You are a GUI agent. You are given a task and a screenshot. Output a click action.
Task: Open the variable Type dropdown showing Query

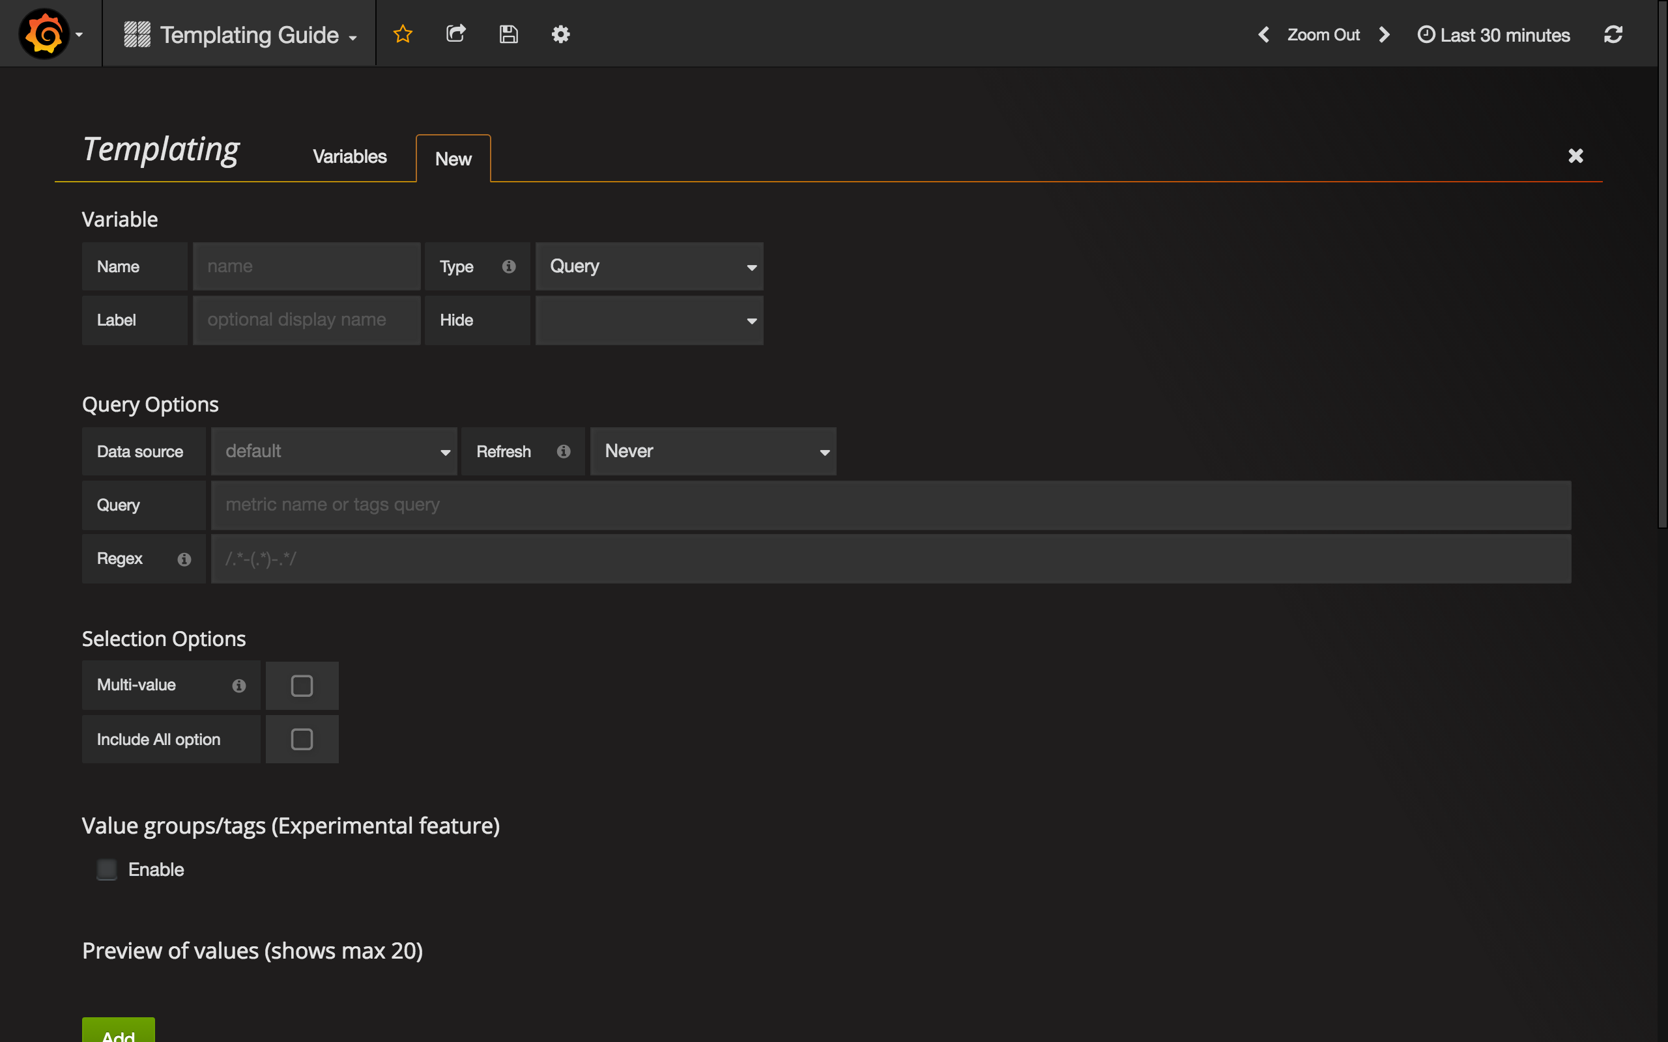[648, 266]
